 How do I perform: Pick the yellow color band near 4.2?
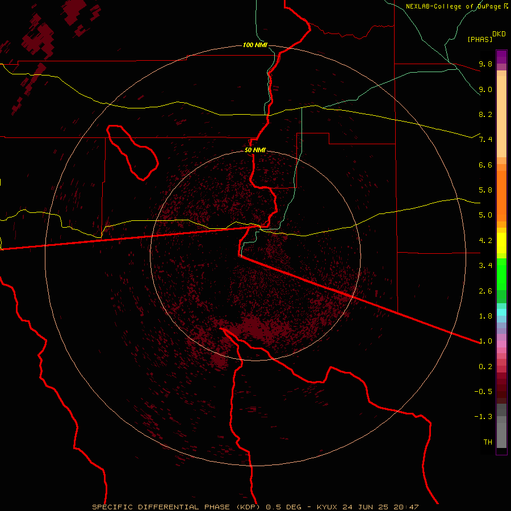pos(501,243)
